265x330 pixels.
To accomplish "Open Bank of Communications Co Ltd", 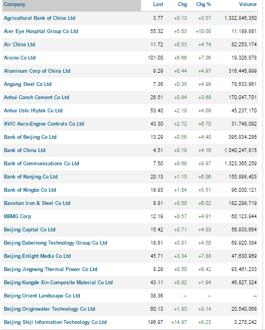I will pyautogui.click(x=41, y=164).
